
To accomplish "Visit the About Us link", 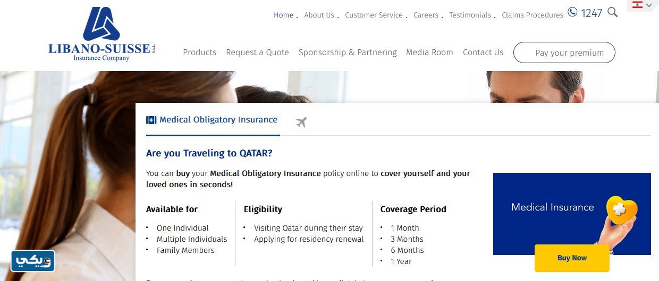I will [319, 15].
